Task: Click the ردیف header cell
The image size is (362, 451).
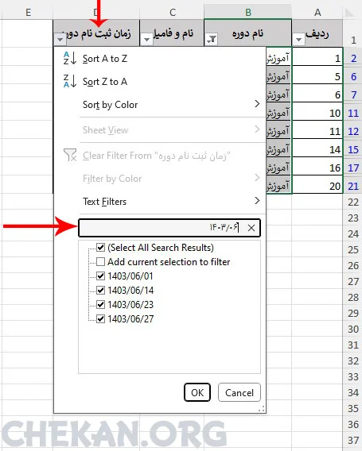Action: (317, 33)
